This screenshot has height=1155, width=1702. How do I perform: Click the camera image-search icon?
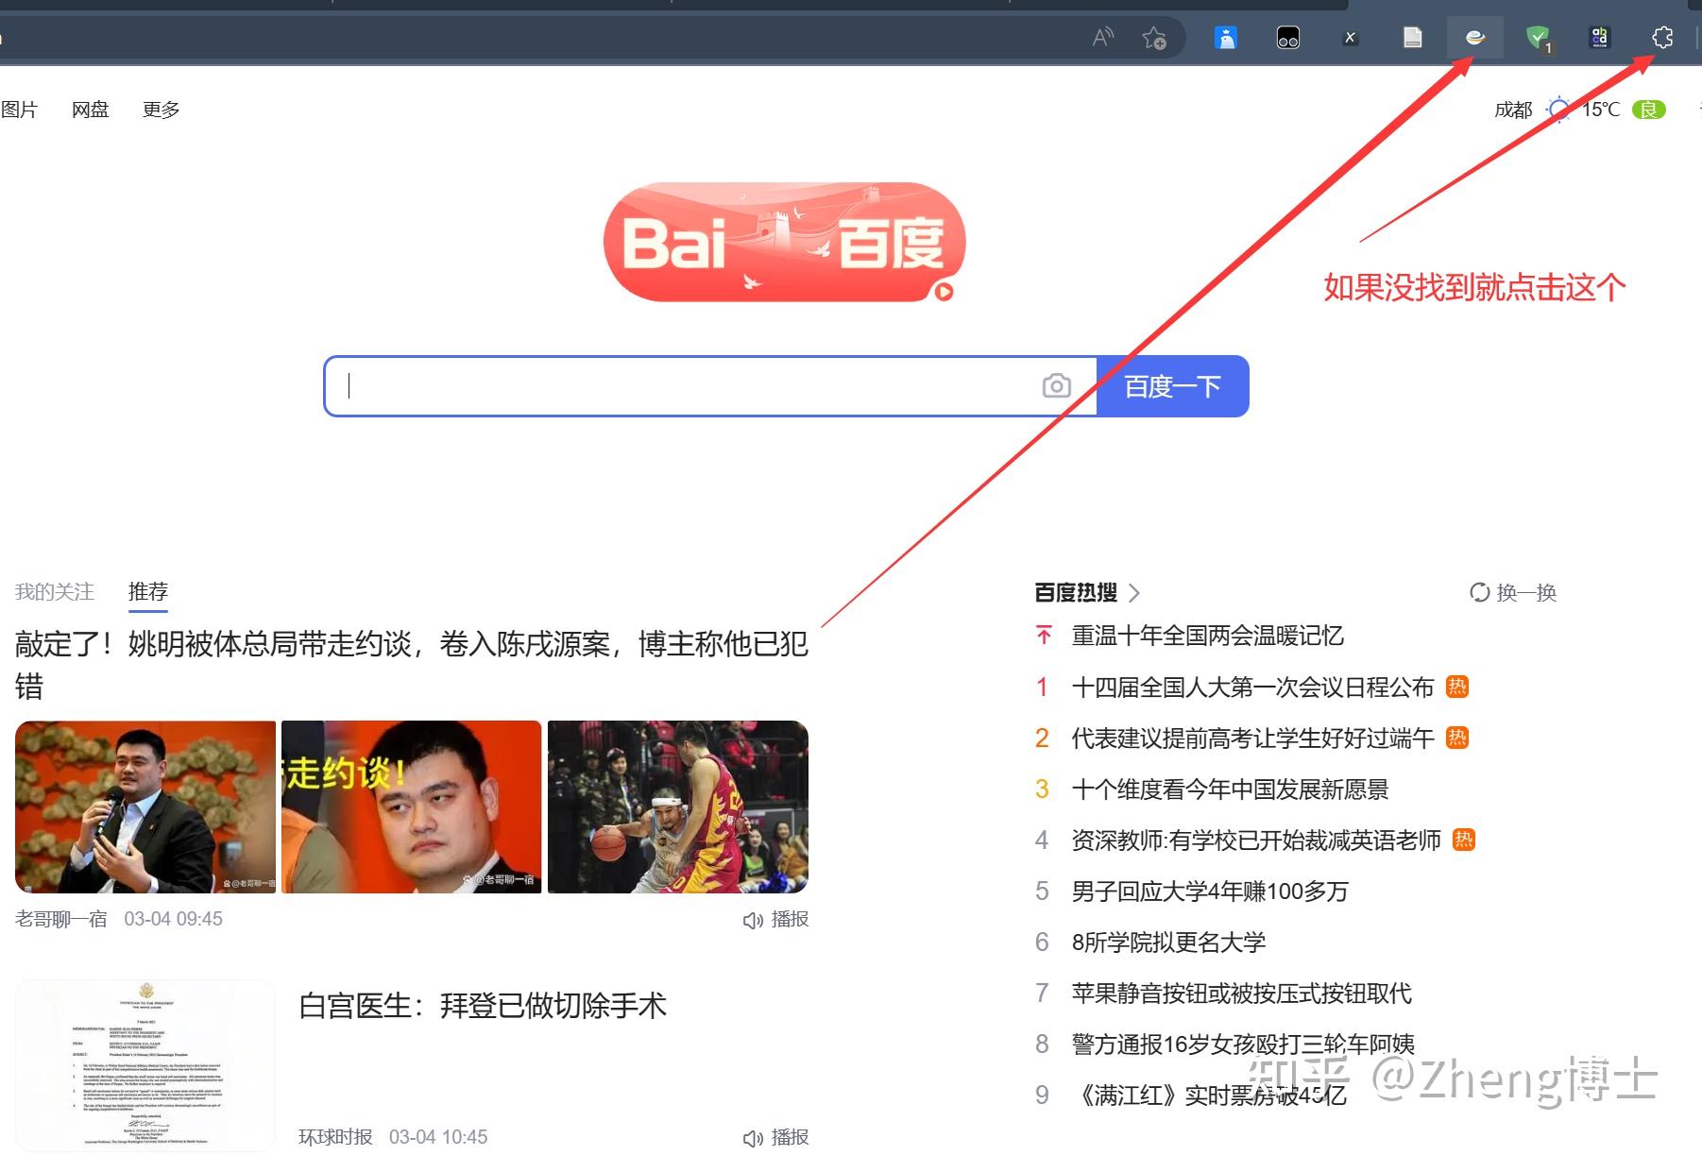tap(1056, 385)
